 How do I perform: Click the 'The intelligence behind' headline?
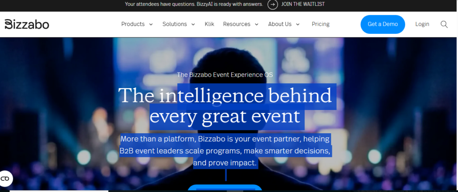(225, 95)
